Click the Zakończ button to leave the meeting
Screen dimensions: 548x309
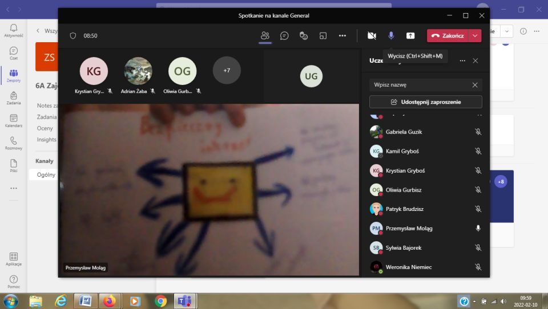pyautogui.click(x=448, y=35)
